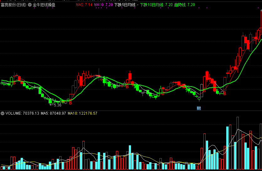The width and height of the screenshot is (262, 171).
Task: Select the magenta MA10: 7.20 label
Action: pos(103,5)
